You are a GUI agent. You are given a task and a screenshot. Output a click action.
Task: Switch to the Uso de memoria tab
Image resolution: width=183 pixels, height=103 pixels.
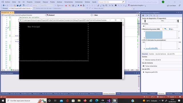161,54
